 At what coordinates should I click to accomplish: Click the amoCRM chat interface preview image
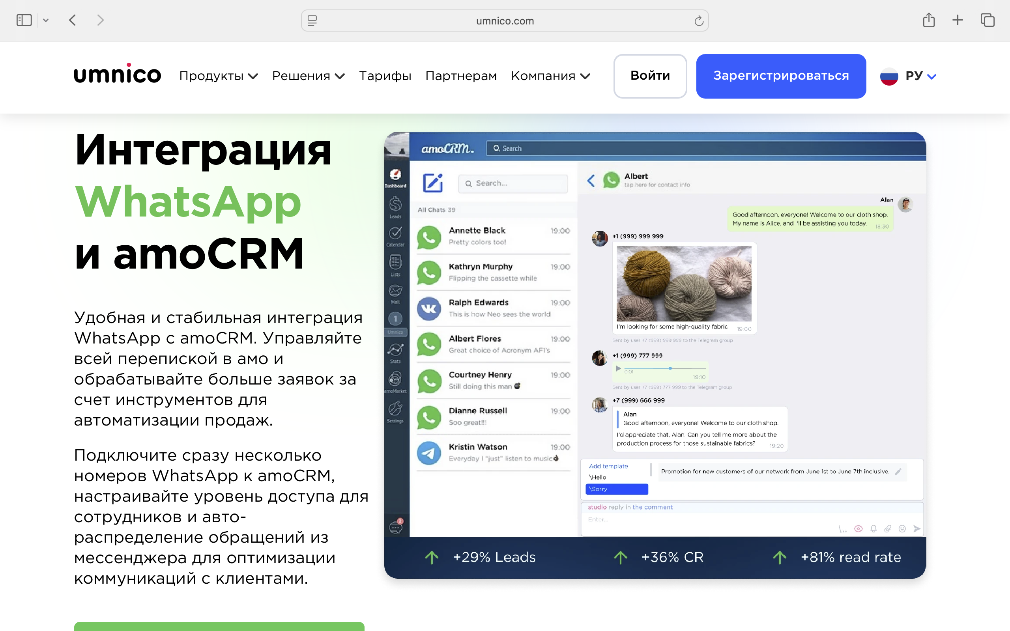click(x=655, y=355)
